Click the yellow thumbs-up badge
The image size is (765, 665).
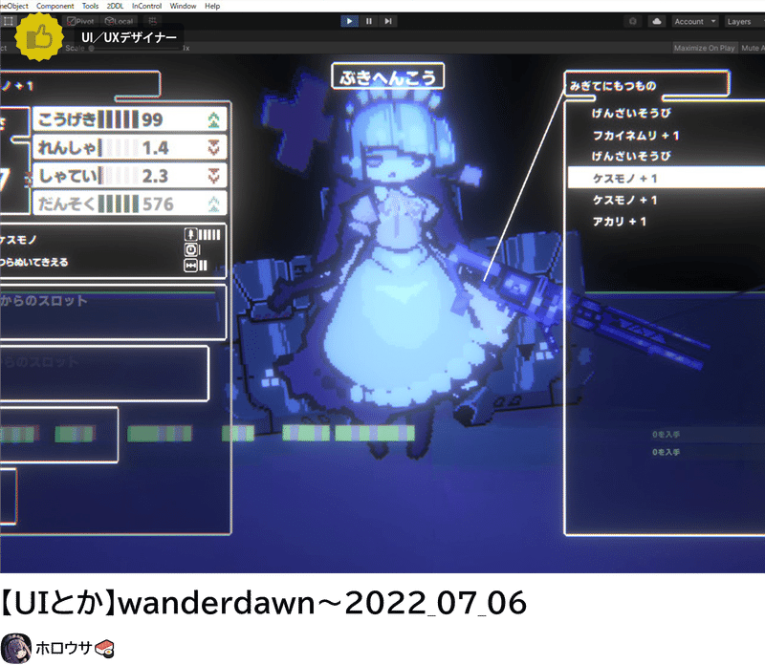click(x=39, y=37)
